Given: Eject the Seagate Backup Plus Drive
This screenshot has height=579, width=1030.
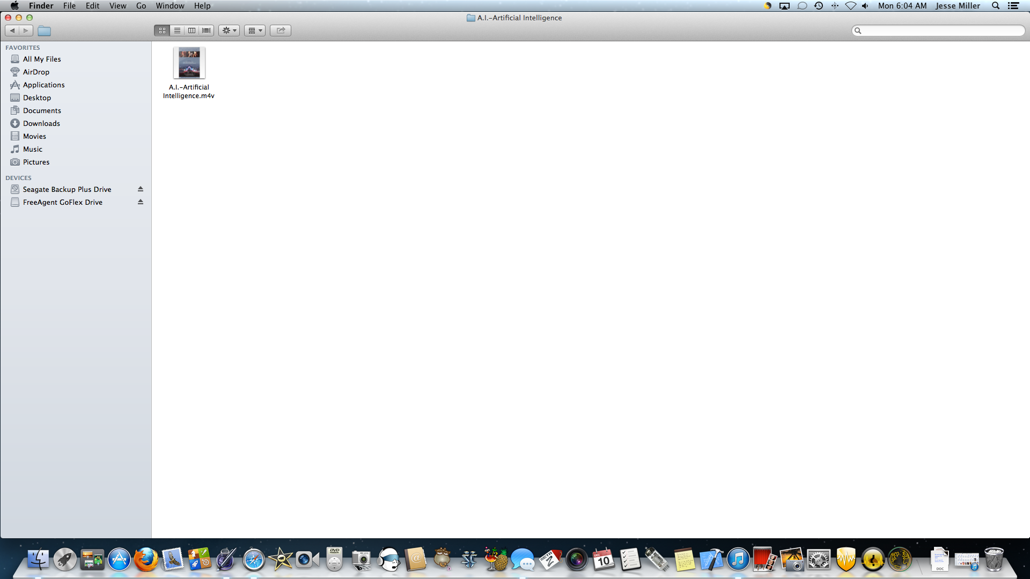Looking at the screenshot, I should (x=141, y=189).
